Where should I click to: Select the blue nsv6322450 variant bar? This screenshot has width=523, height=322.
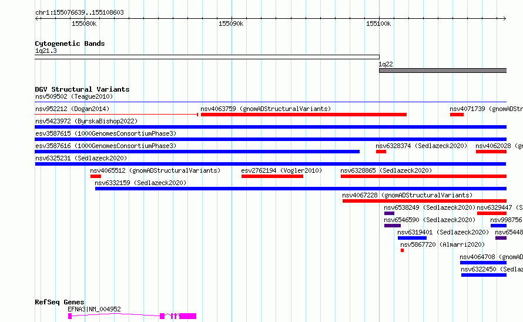484,275
